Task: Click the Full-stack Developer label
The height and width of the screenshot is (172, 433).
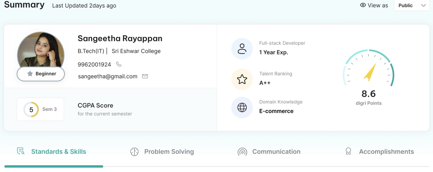Action: coord(282,43)
